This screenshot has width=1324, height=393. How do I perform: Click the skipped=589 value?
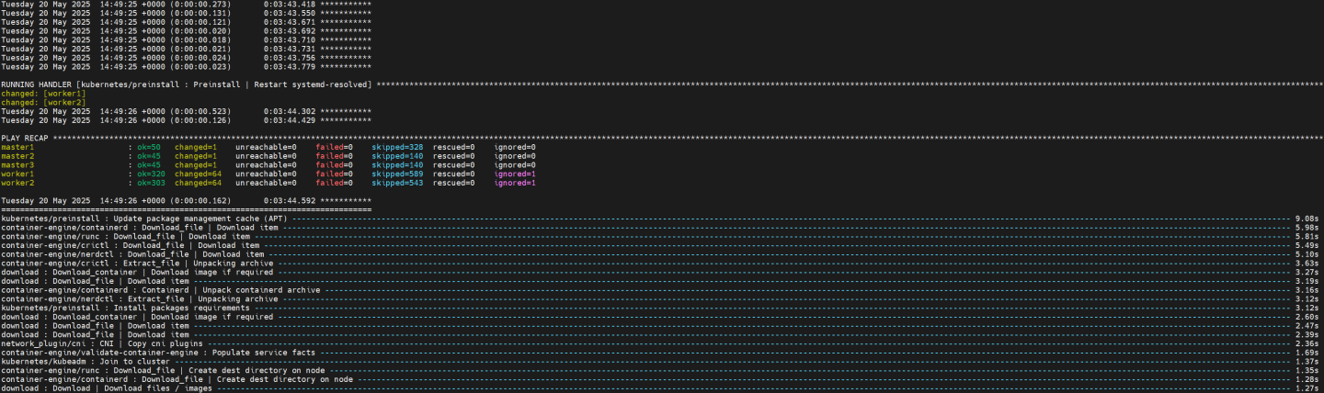tap(397, 174)
